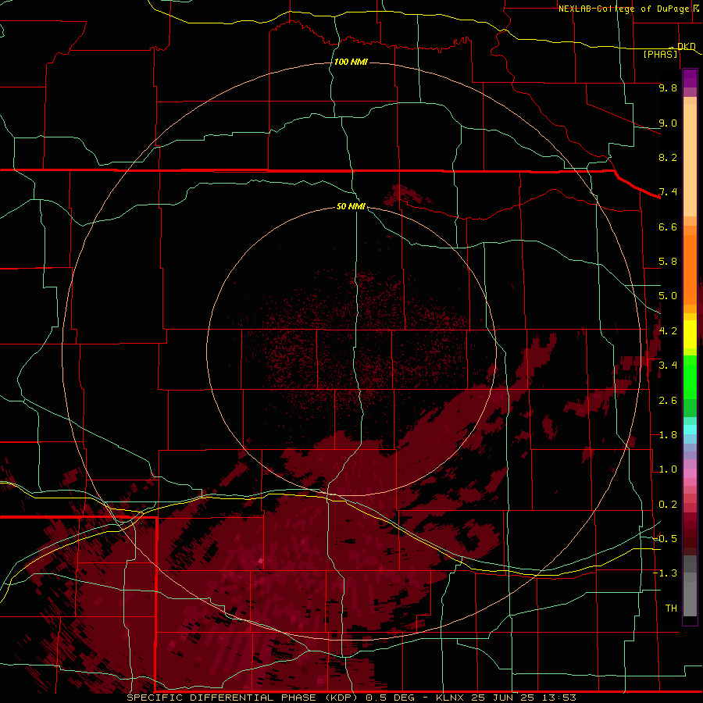Click the cyan swatch in the color bar
Viewport: 703px width, 703px height.
click(x=690, y=430)
